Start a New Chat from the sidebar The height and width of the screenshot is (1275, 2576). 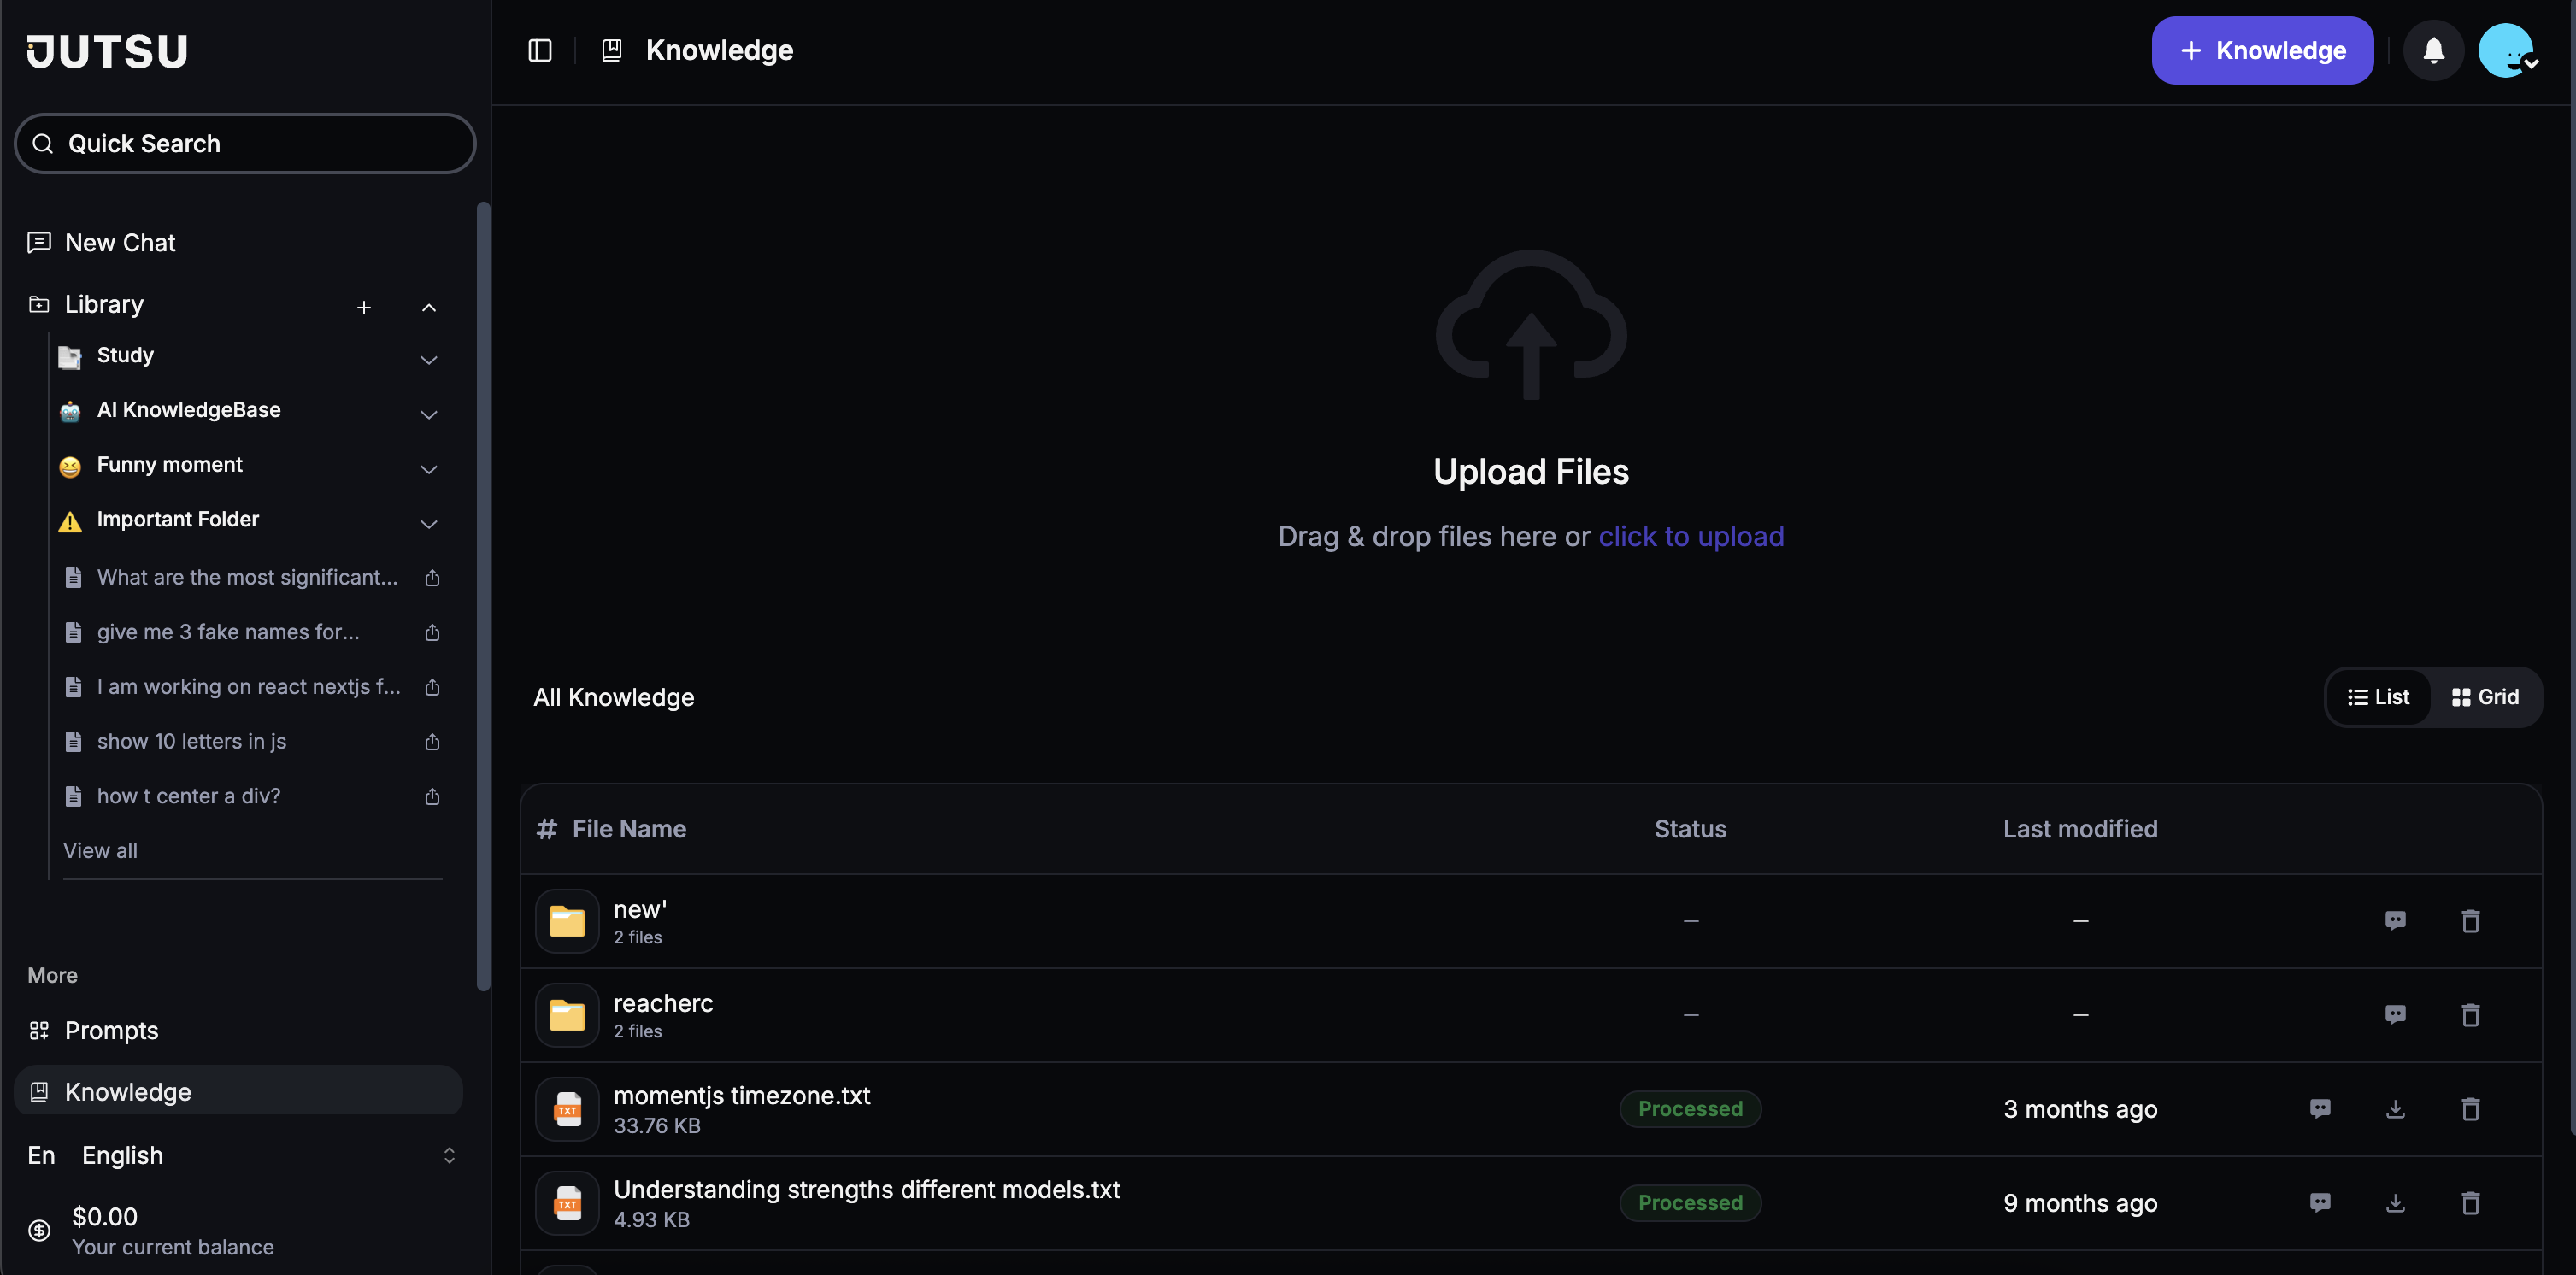coord(120,243)
